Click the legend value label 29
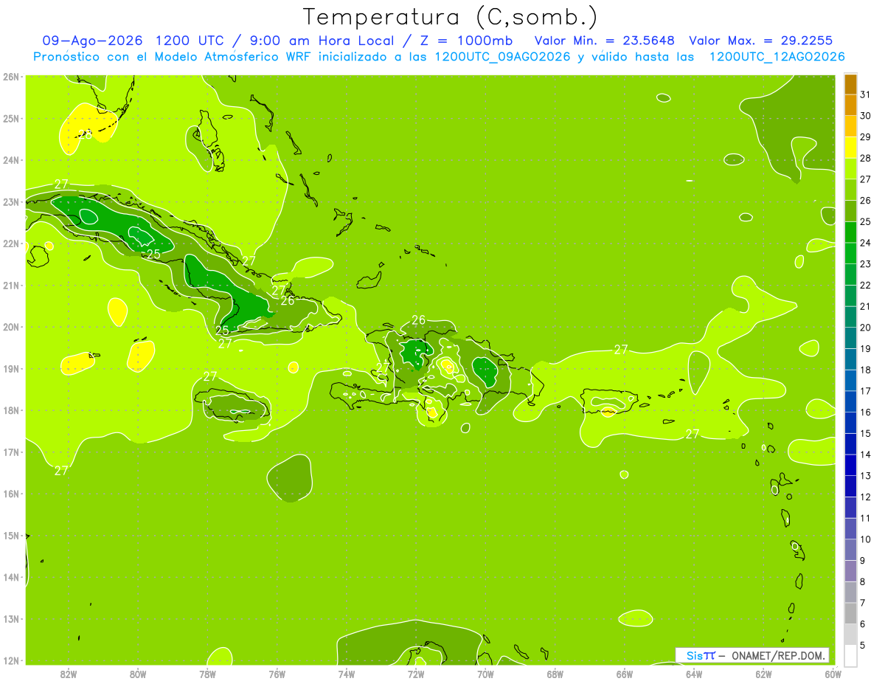Image resolution: width=885 pixels, height=684 pixels. coord(865,137)
